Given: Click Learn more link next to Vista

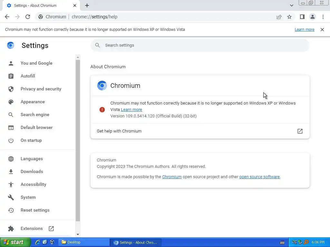Looking at the screenshot, I should pos(131,110).
